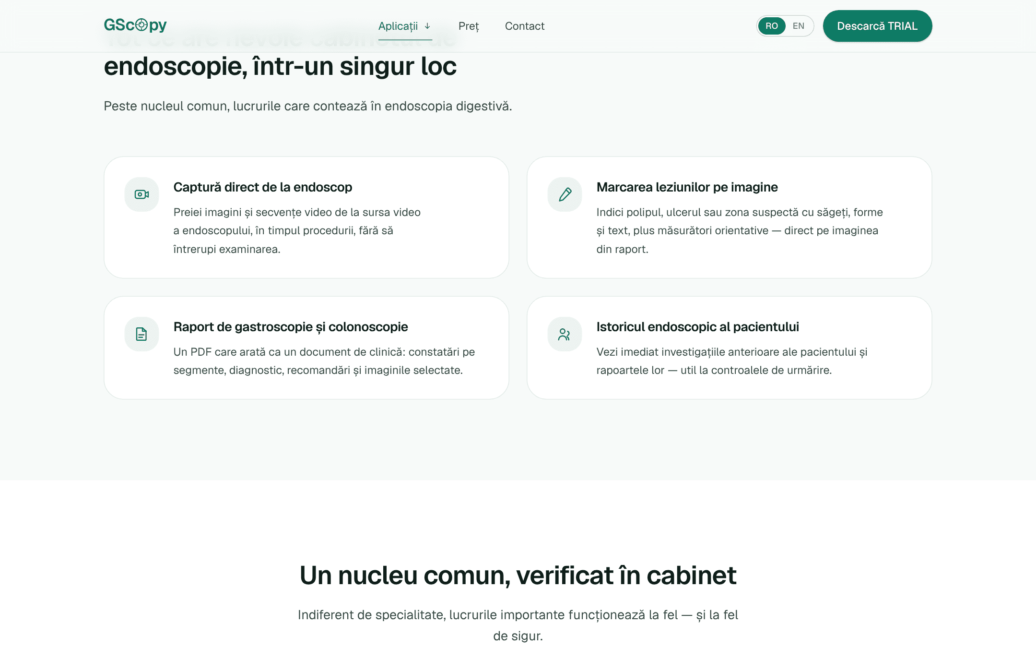Click the document icon for gastroscopy report
Image resolution: width=1036 pixels, height=648 pixels.
point(141,334)
